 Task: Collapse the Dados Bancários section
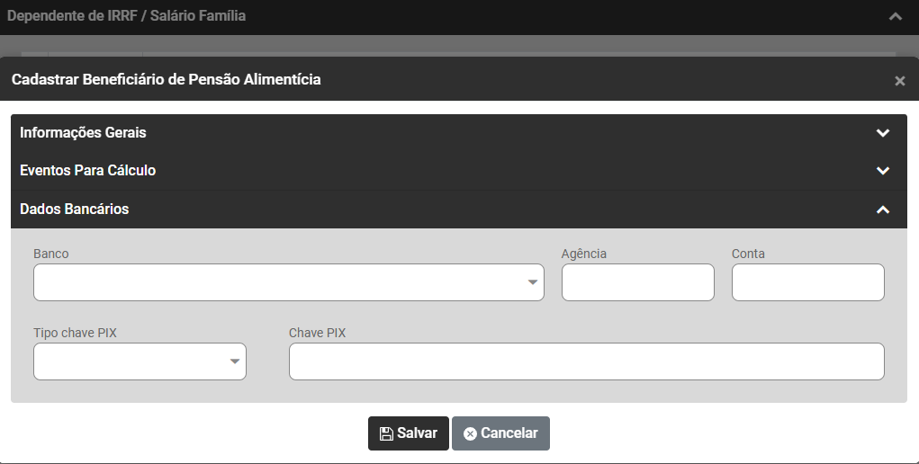75,210
